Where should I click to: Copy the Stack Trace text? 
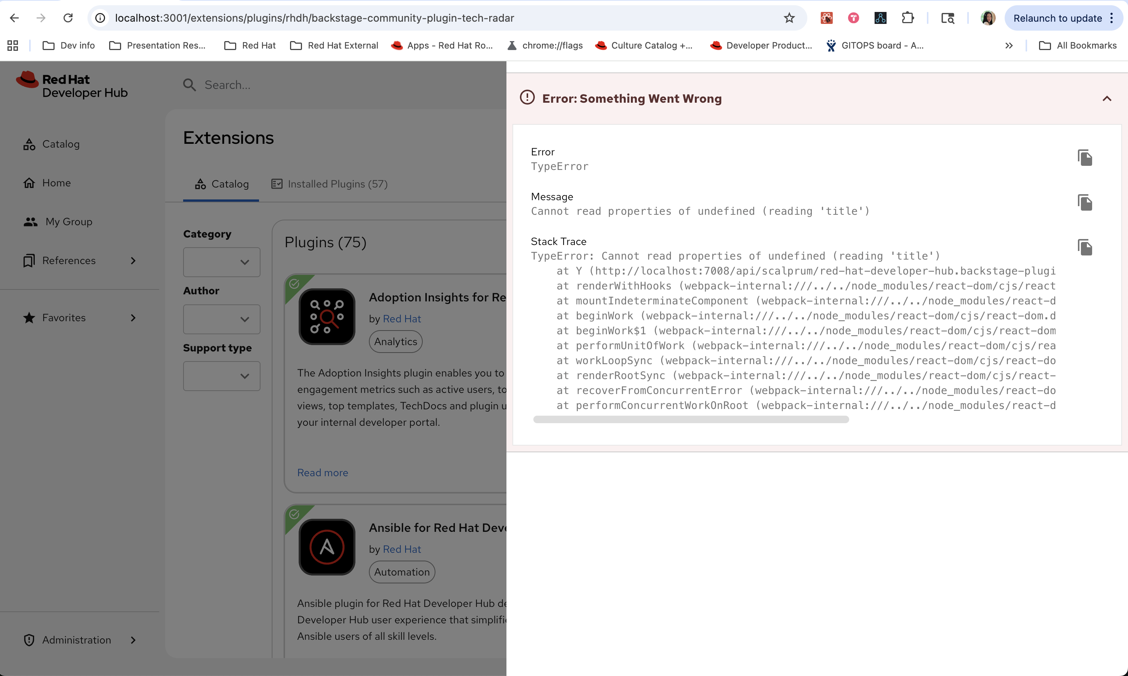tap(1085, 247)
